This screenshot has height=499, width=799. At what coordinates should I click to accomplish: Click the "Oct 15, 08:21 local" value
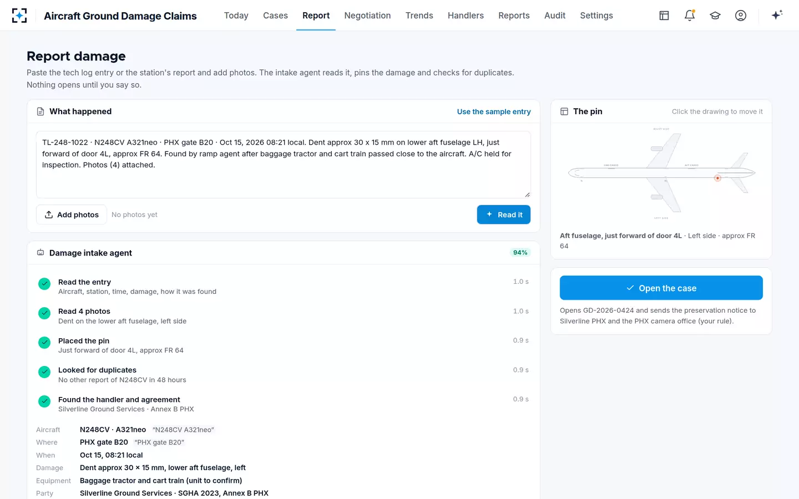112,455
